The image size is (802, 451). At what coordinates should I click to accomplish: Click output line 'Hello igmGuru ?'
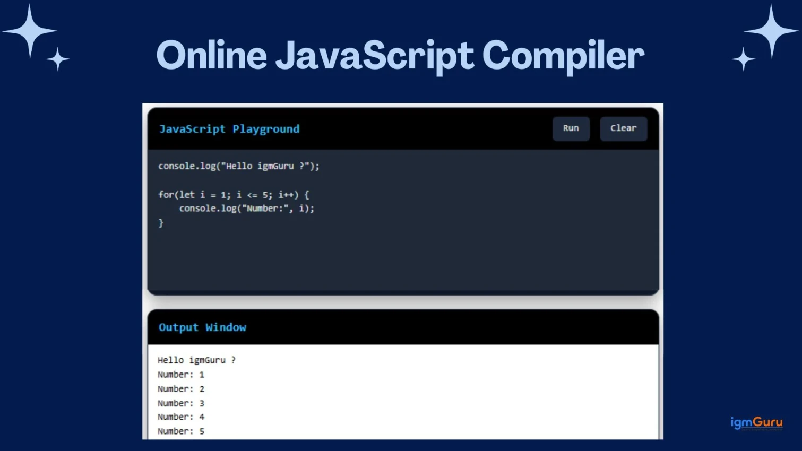tap(196, 360)
